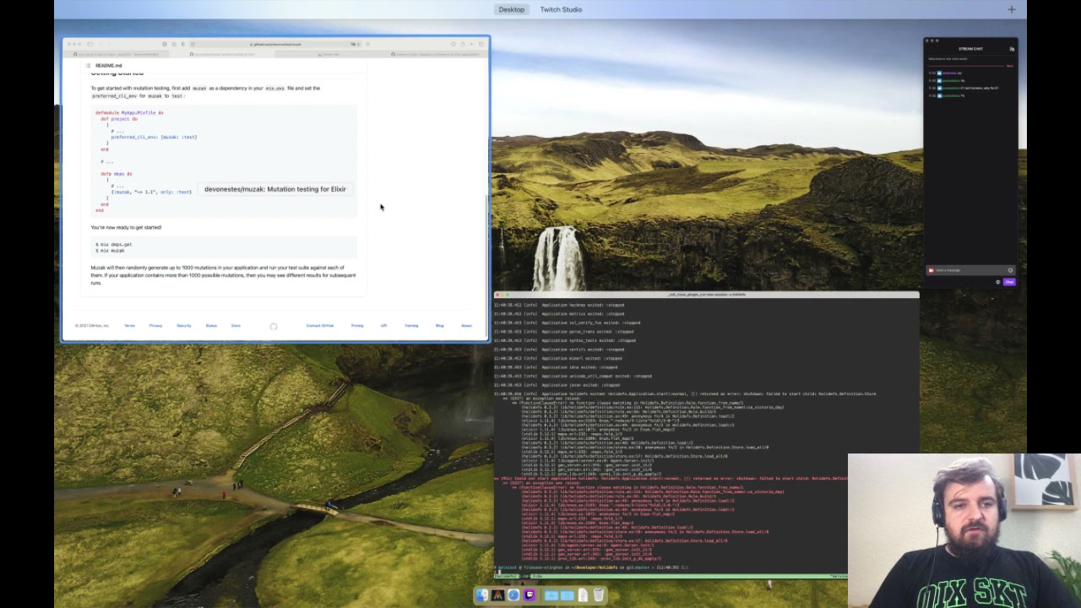This screenshot has height=608, width=1081.
Task: Open the first folder stack in Dock
Action: tap(551, 595)
